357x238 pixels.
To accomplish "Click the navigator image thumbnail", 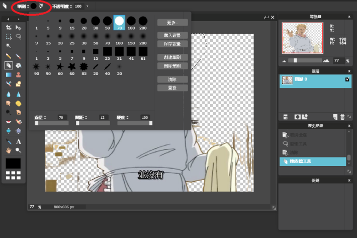I will click(x=303, y=38).
